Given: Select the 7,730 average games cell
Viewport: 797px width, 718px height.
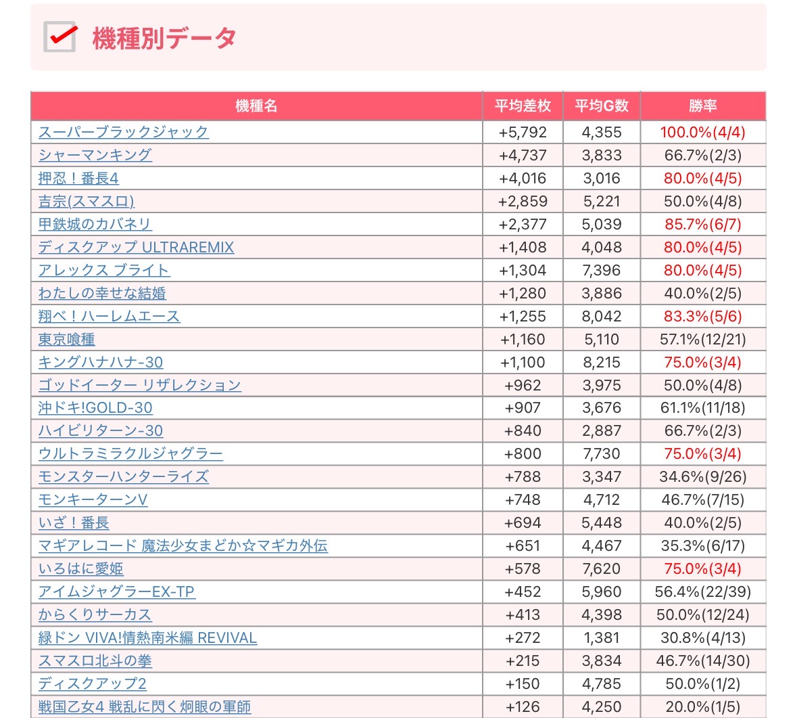Looking at the screenshot, I should tap(602, 453).
